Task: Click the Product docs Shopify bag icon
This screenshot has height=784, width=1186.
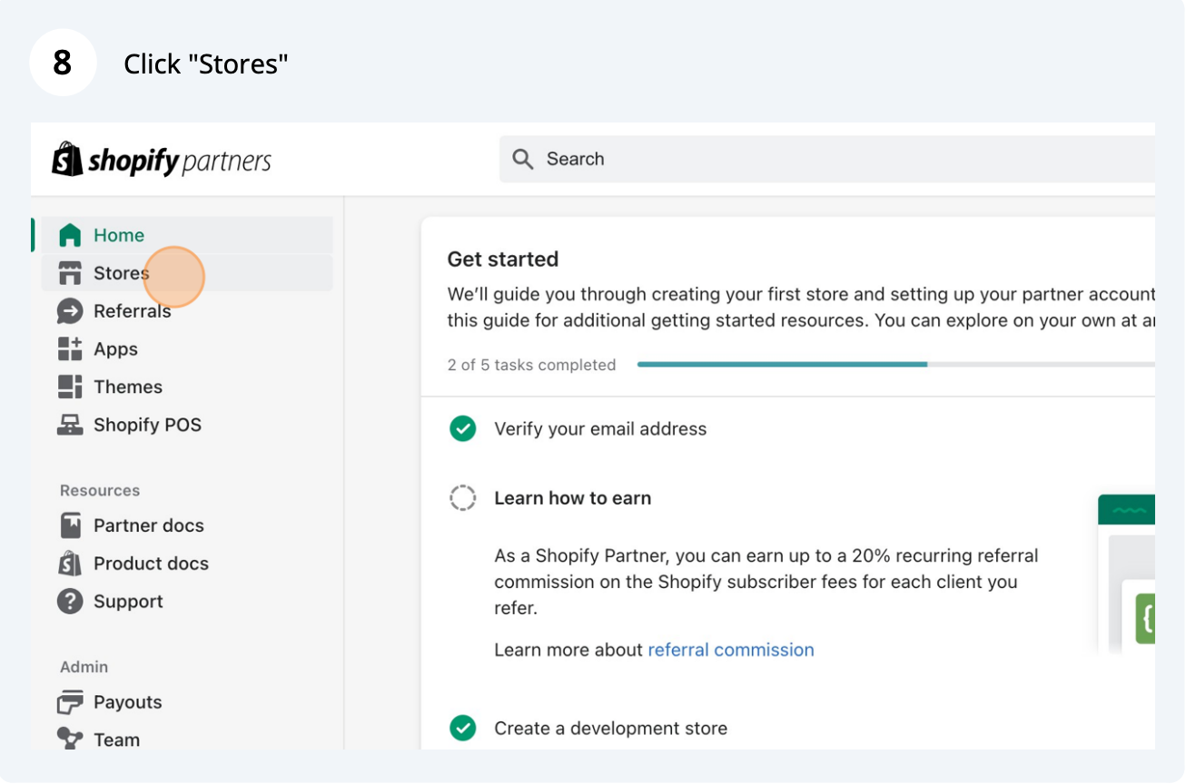Action: point(70,563)
